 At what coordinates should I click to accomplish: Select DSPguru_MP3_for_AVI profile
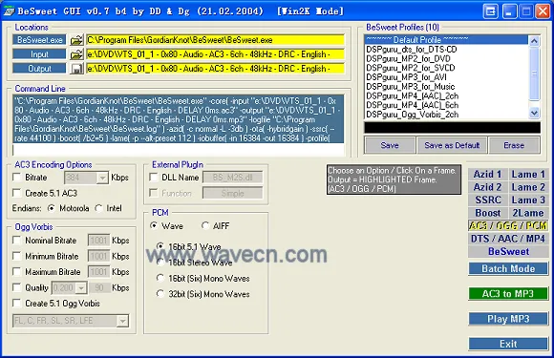point(447,77)
